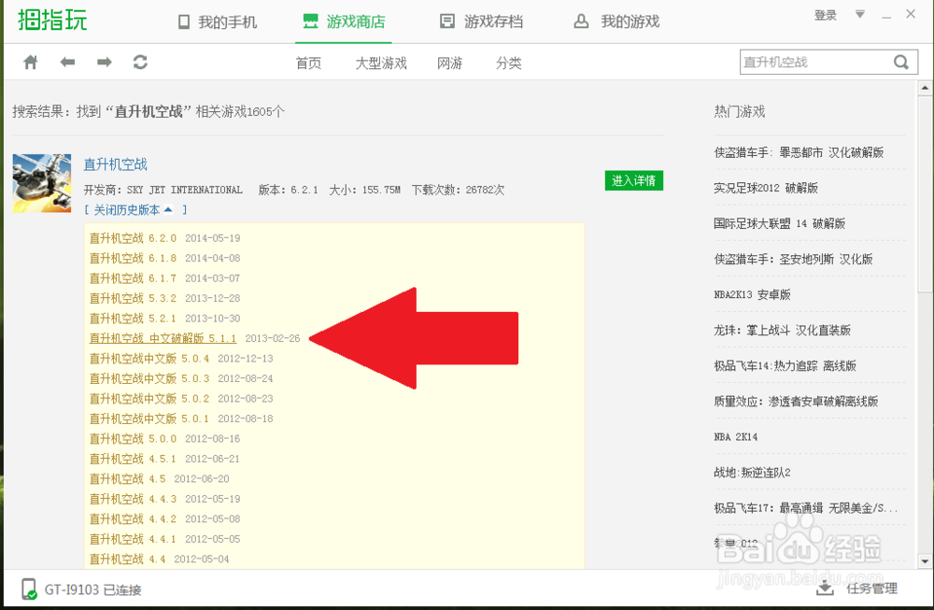The width and height of the screenshot is (934, 610).
Task: Go back using the left arrow icon
Action: click(67, 62)
